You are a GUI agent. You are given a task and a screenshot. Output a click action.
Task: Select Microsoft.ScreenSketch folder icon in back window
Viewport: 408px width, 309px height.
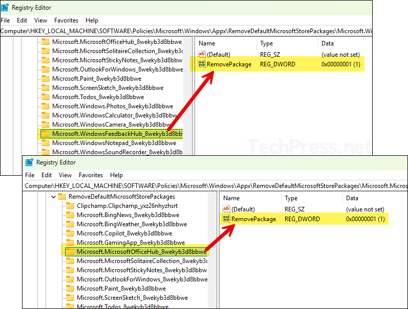click(46, 88)
